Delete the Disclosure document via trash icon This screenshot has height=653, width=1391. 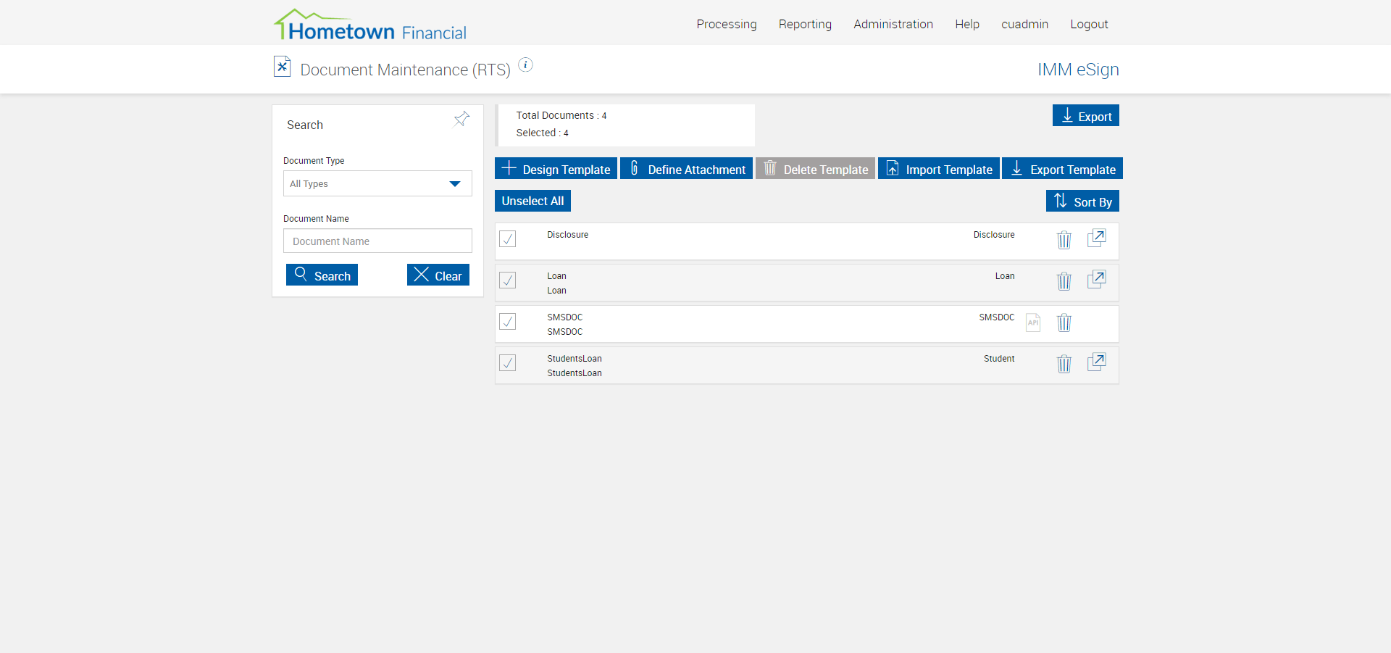pos(1064,240)
